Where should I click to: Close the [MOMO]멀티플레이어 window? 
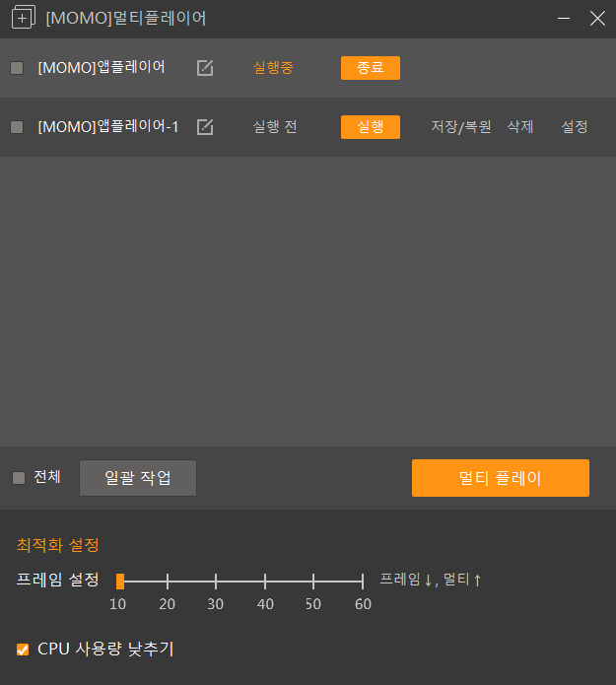click(596, 18)
